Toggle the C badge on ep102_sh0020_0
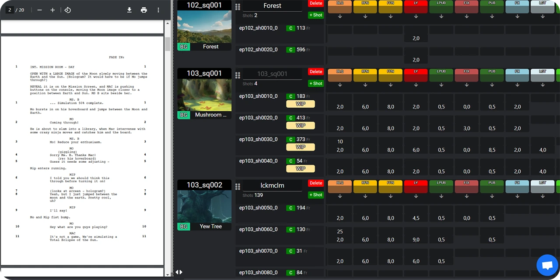 [290, 50]
